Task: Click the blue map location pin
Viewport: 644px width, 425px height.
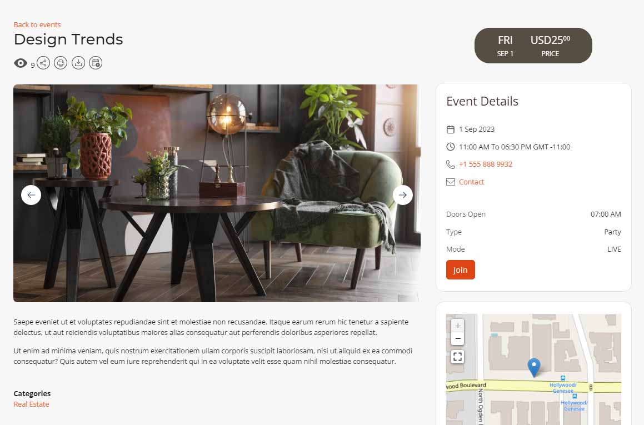Action: click(533, 368)
